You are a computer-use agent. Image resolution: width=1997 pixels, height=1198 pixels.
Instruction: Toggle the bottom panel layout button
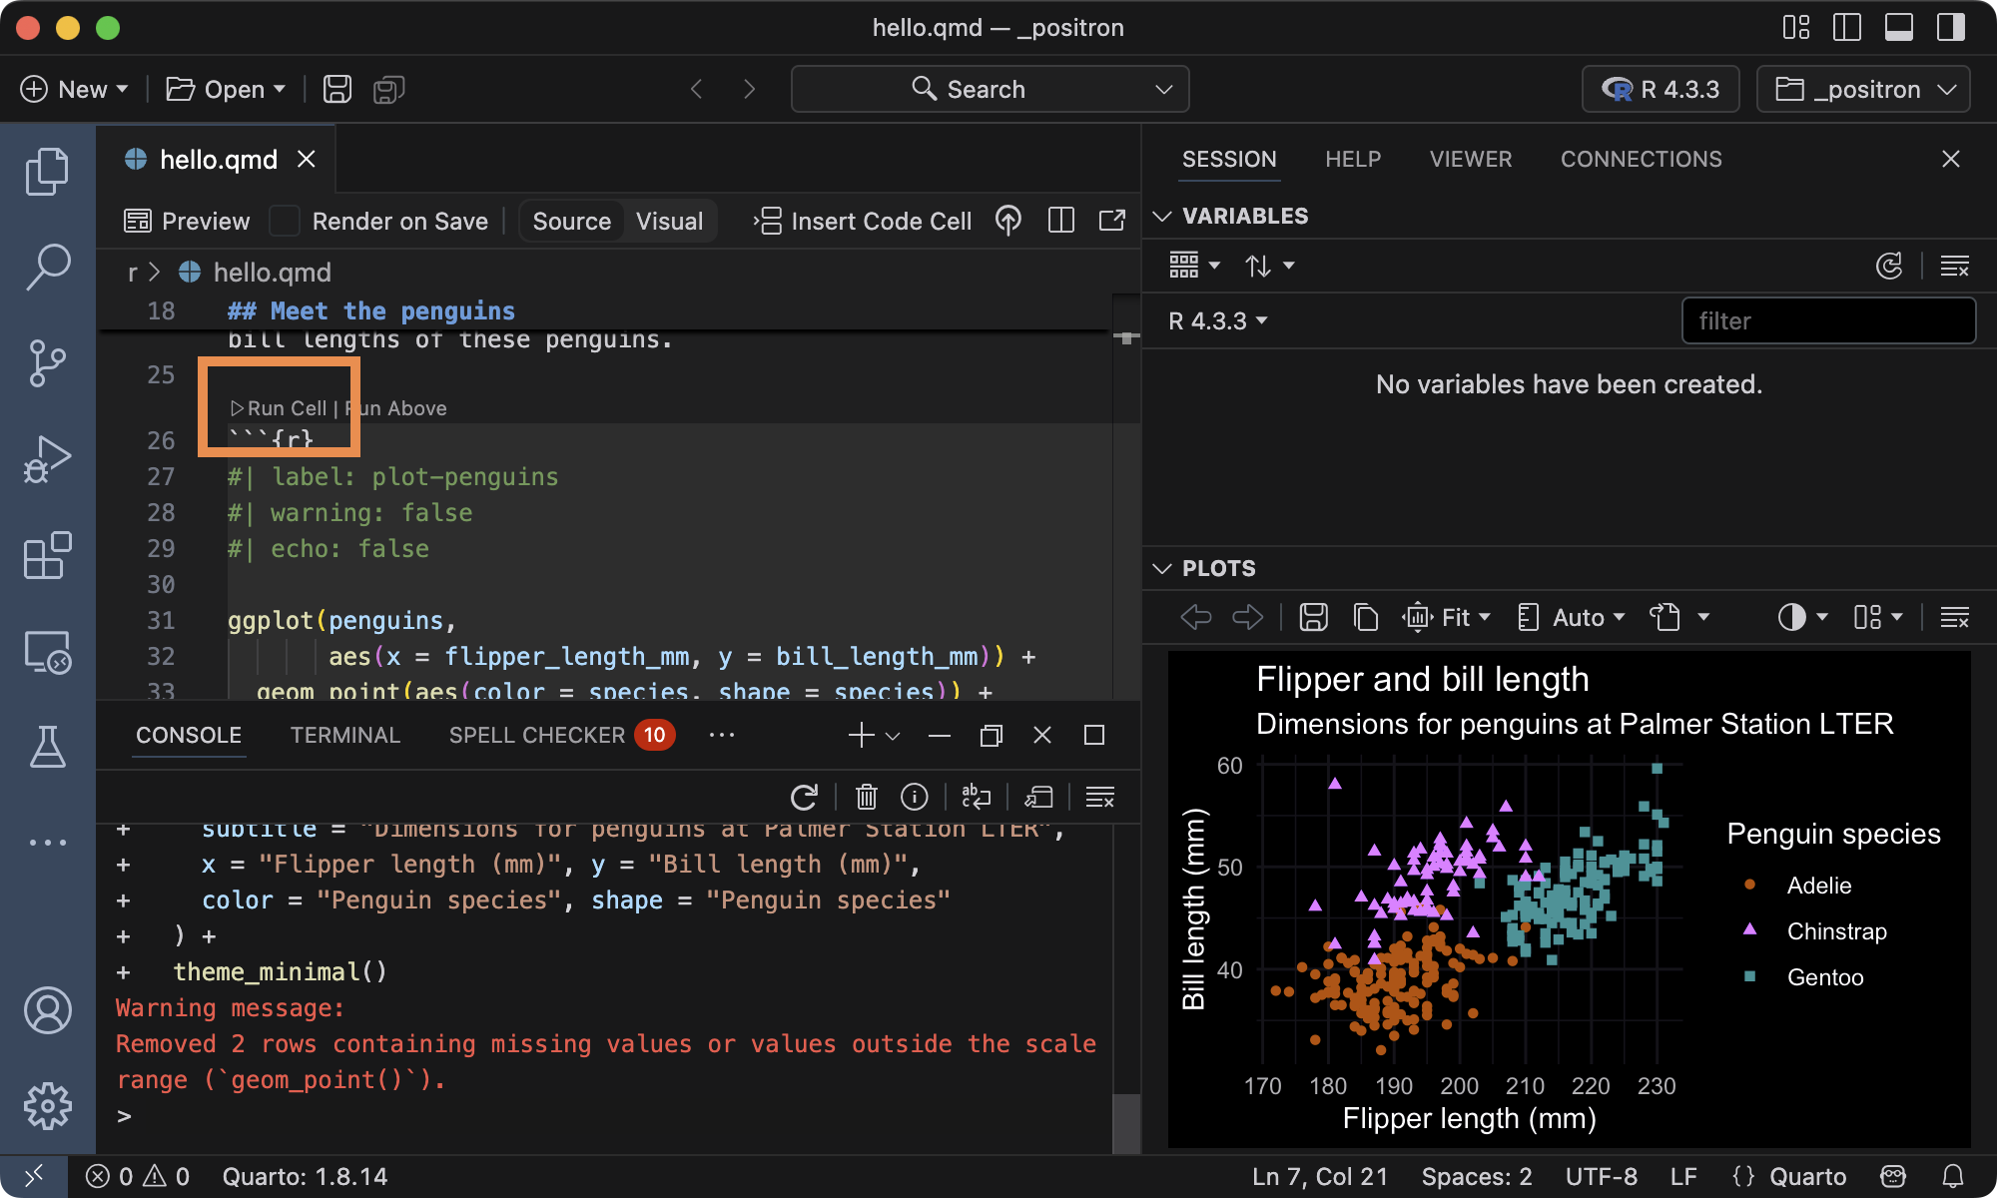(x=1899, y=27)
